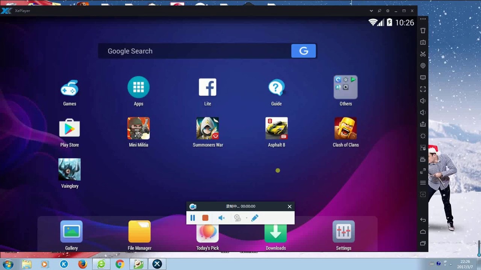
Task: Launch Vainglory game
Action: 70,169
